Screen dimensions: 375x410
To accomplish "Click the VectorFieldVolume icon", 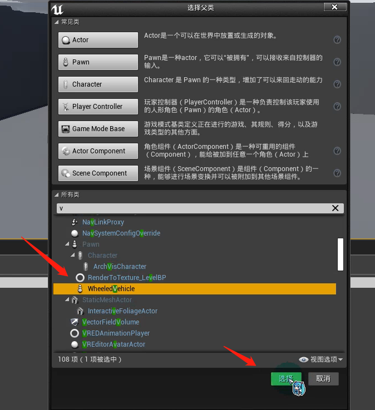I will point(75,322).
